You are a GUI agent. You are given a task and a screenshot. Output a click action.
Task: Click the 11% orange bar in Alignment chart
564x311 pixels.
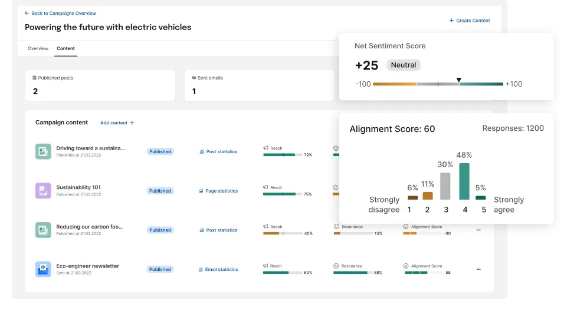click(428, 196)
